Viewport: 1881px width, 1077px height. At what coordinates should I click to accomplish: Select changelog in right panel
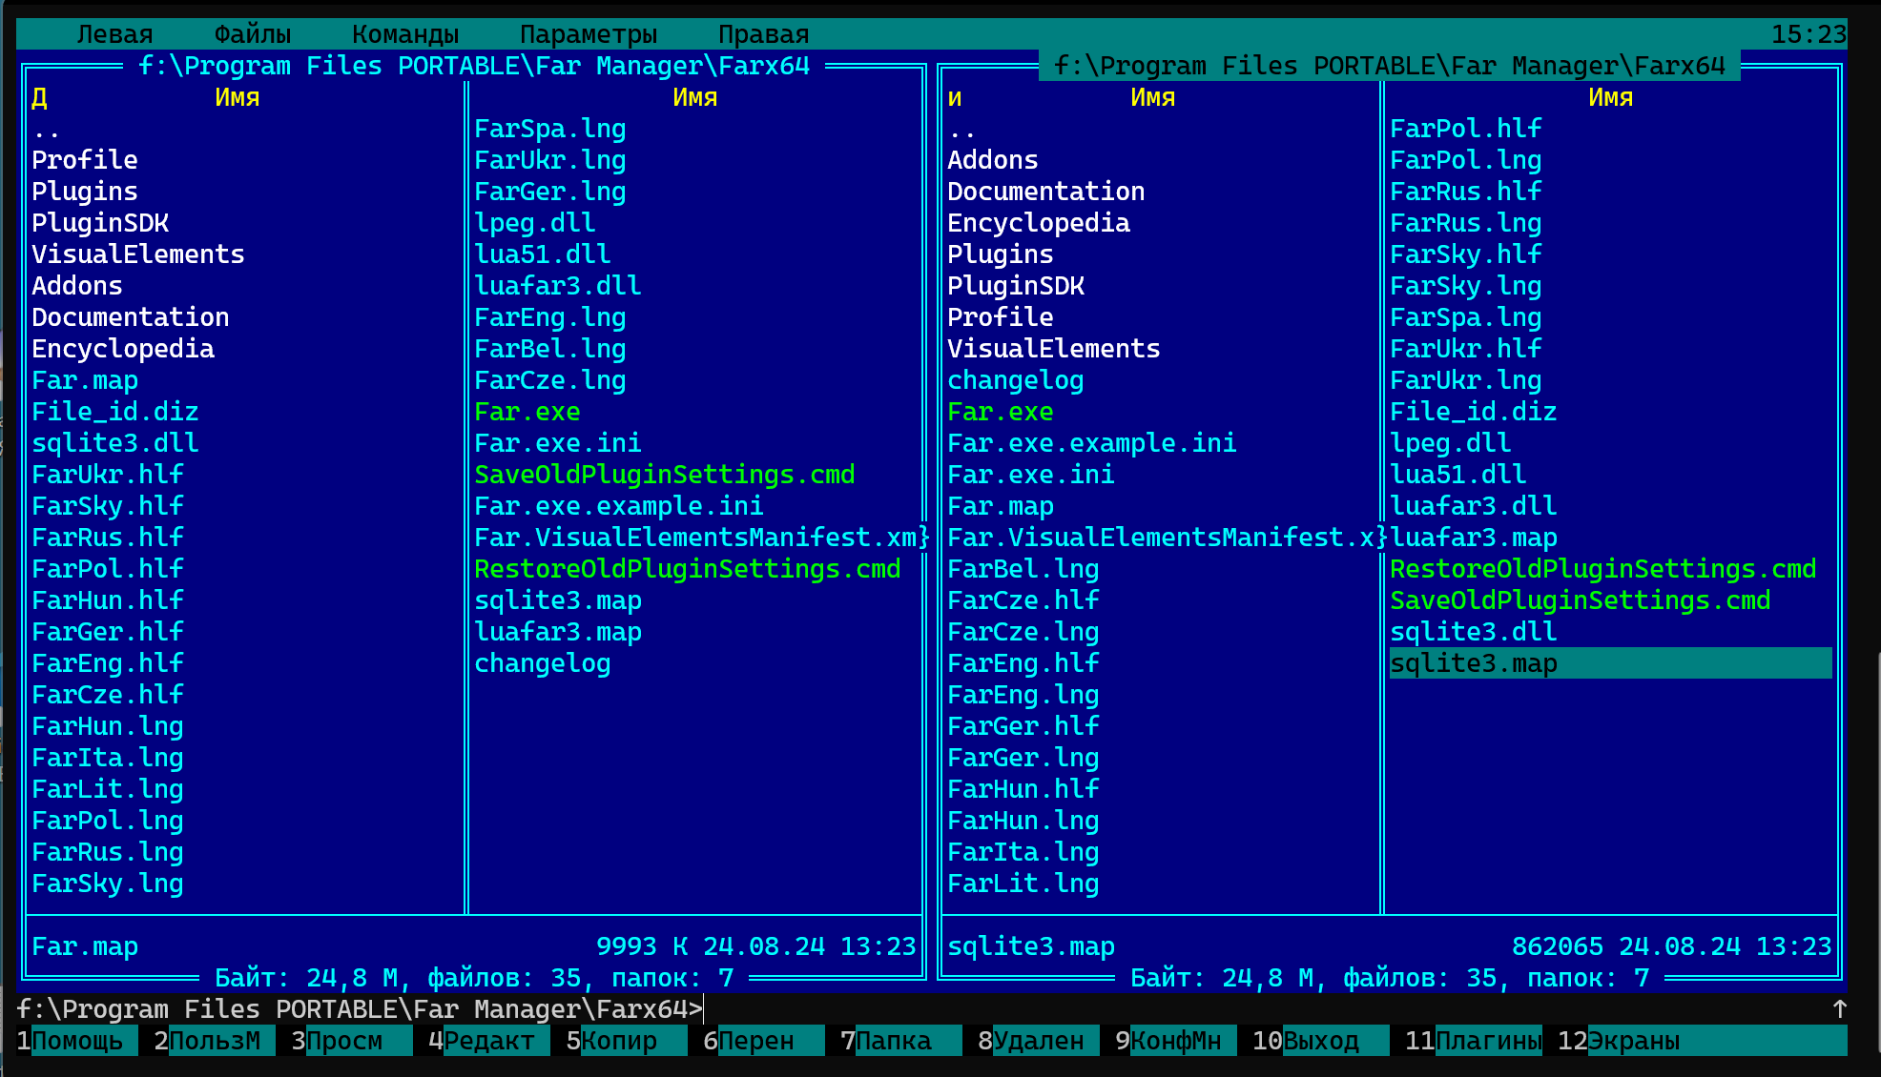pos(1016,380)
